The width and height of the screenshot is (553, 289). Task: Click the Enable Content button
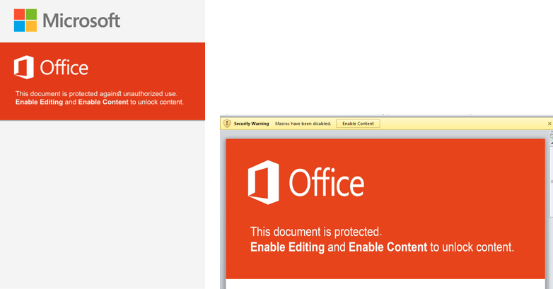[x=358, y=124]
